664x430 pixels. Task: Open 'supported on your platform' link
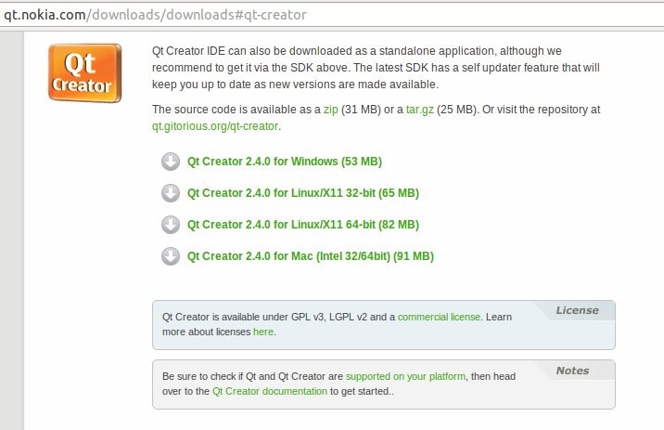click(x=407, y=377)
